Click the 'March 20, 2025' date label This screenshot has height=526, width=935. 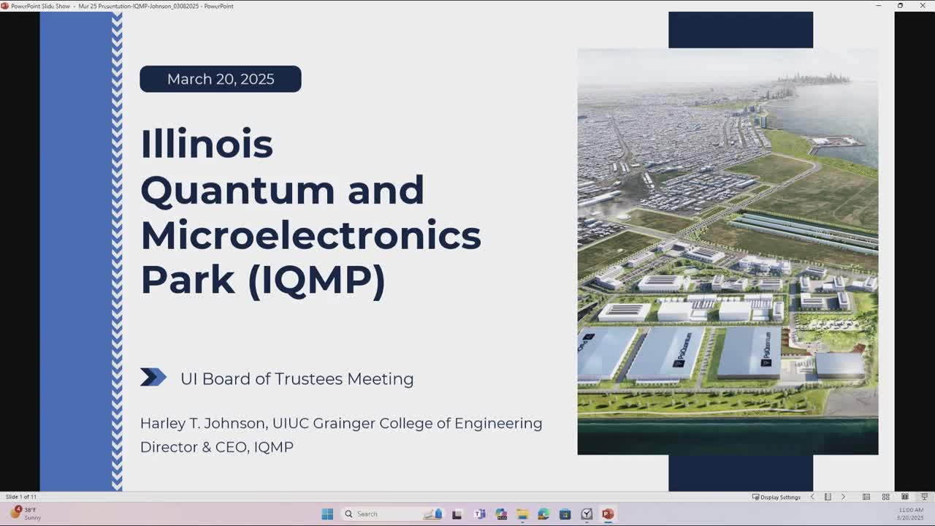pos(221,79)
